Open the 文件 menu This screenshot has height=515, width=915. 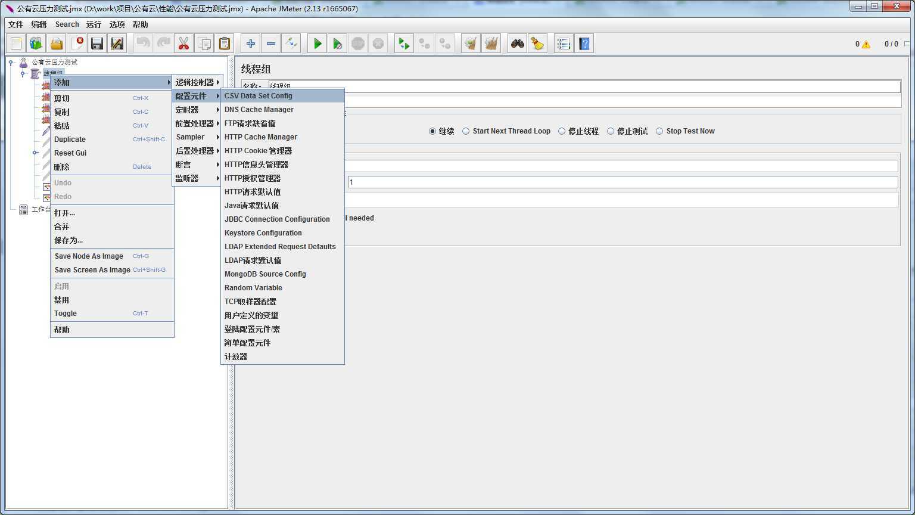(x=15, y=24)
